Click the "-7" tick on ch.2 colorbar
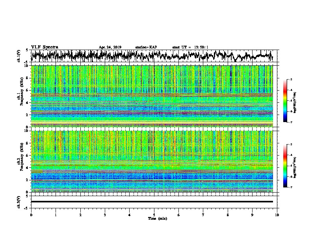 click(x=291, y=187)
